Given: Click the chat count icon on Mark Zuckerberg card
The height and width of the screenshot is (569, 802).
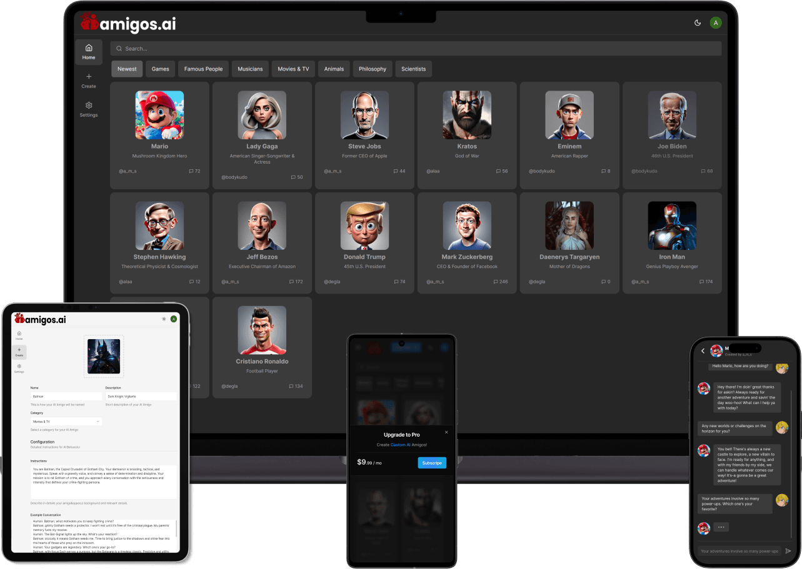Looking at the screenshot, I should pyautogui.click(x=496, y=282).
